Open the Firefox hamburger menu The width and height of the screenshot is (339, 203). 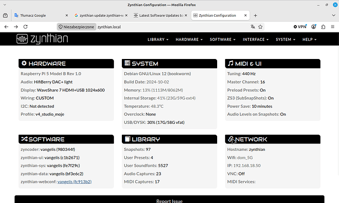333,27
